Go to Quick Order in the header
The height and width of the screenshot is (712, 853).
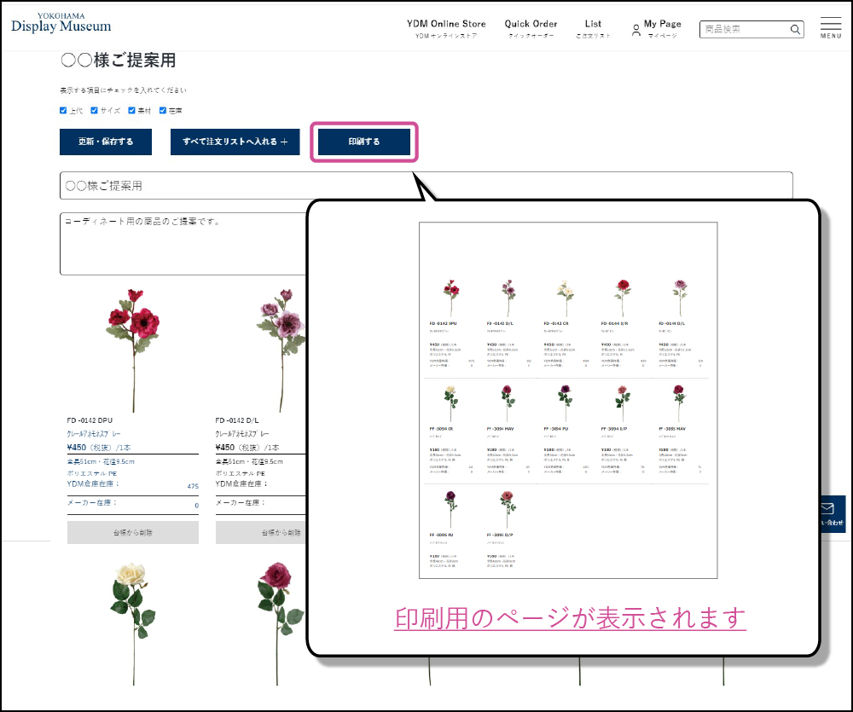click(531, 29)
